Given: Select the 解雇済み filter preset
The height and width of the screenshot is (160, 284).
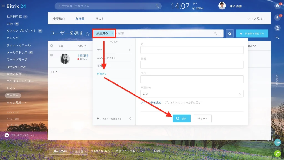Looking at the screenshot, I should (x=102, y=74).
